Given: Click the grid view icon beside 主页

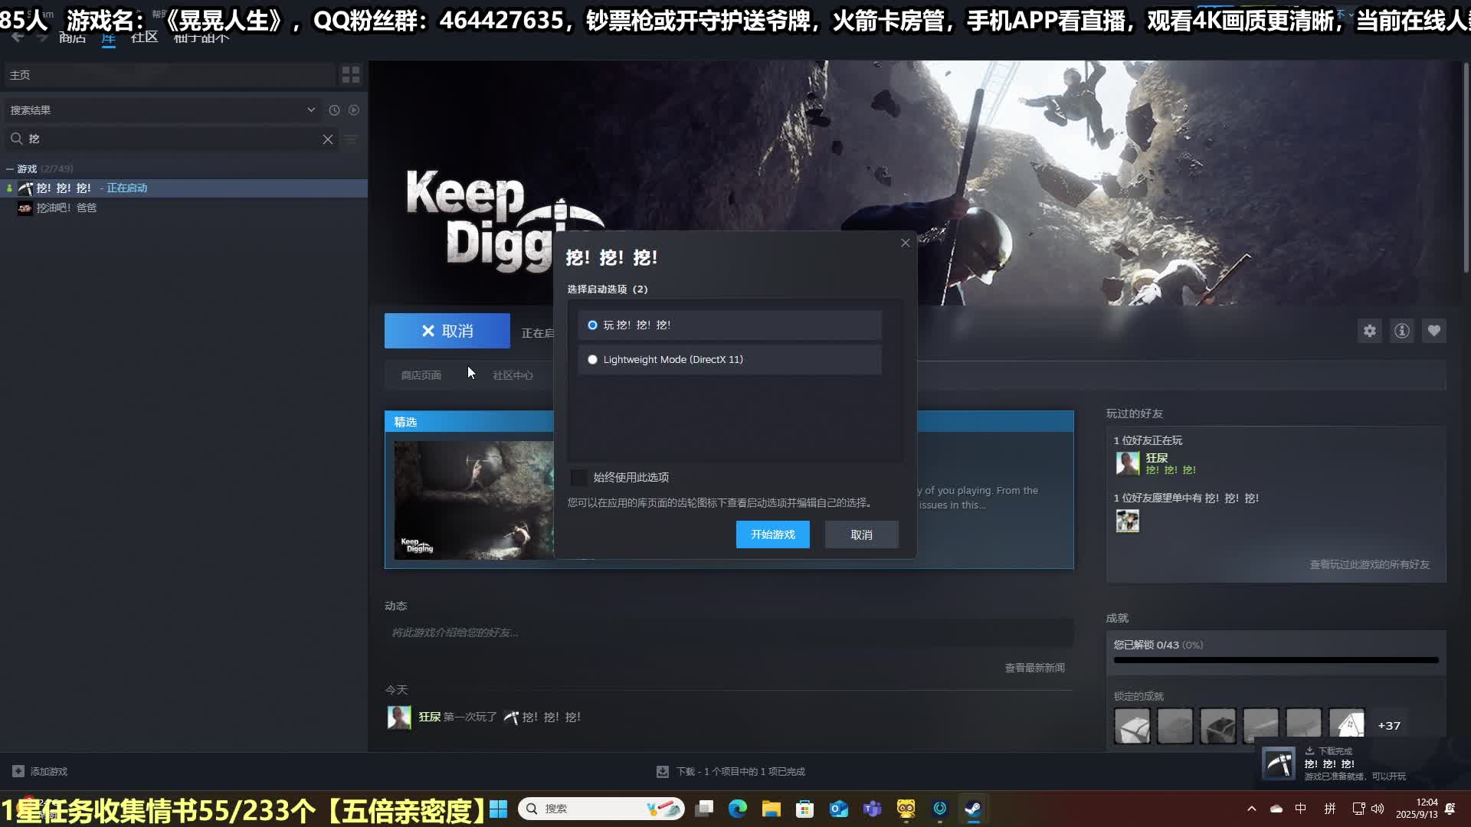Looking at the screenshot, I should pos(351,74).
